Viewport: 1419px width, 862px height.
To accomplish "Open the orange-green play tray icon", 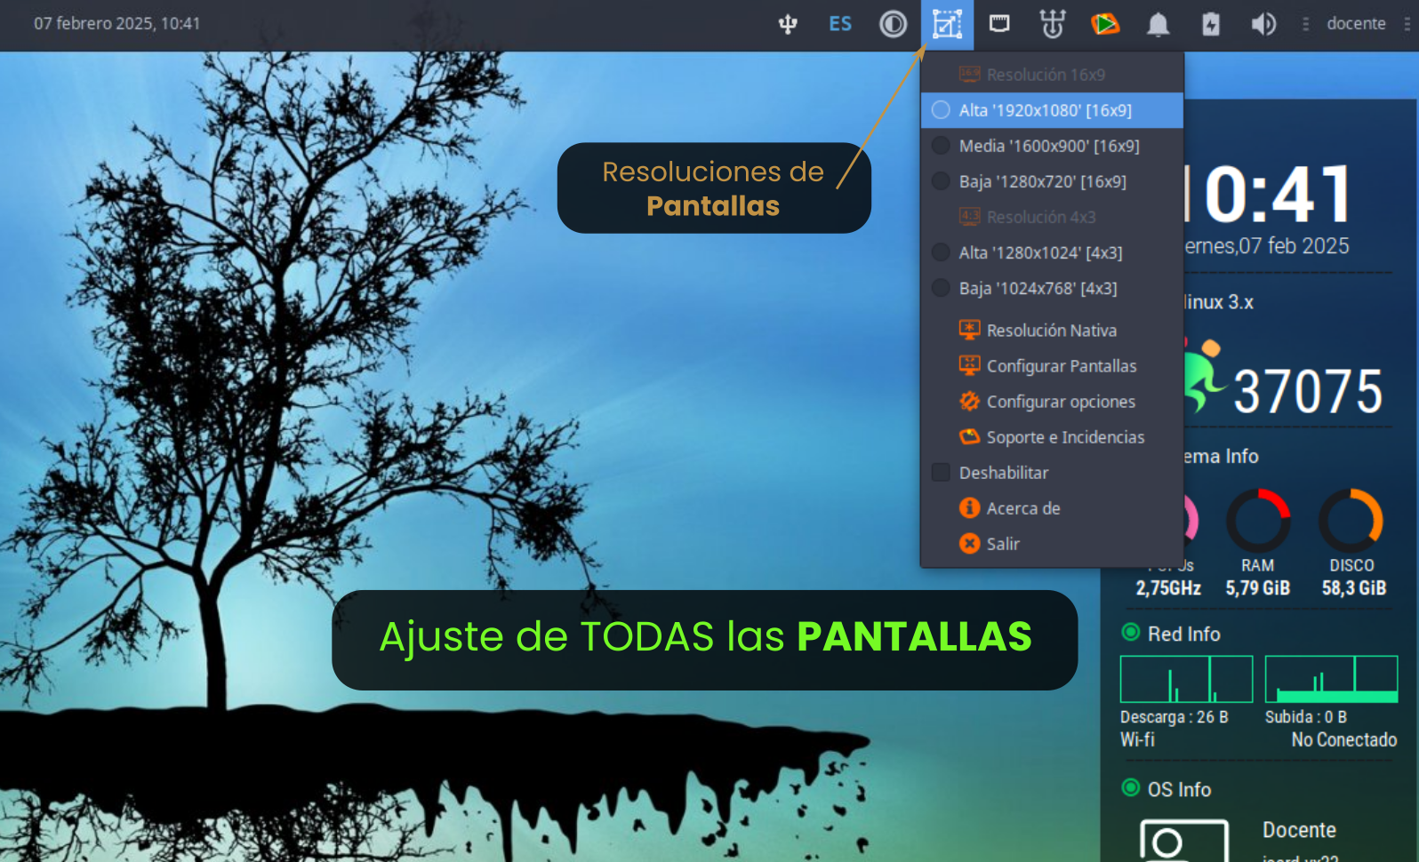I will 1105,24.
